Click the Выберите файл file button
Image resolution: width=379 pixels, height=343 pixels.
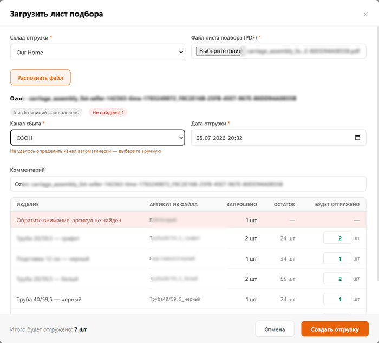[x=219, y=51]
